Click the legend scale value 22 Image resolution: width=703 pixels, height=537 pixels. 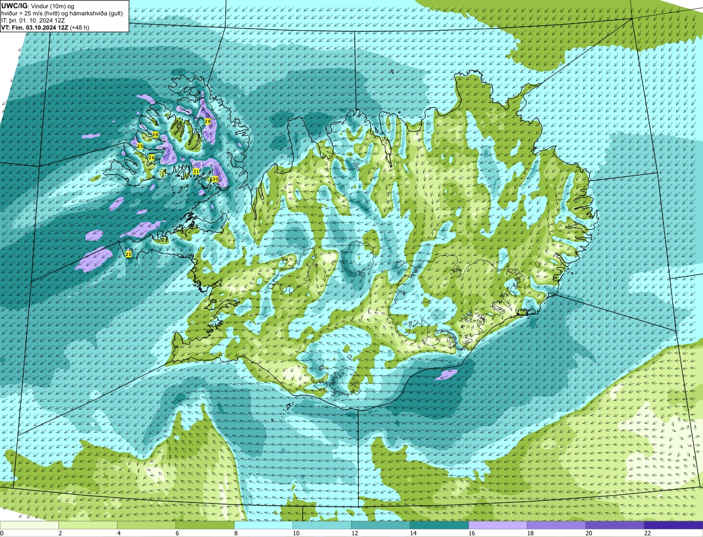pos(648,533)
